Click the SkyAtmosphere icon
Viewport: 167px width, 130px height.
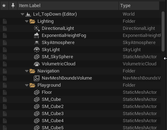coord(37,43)
